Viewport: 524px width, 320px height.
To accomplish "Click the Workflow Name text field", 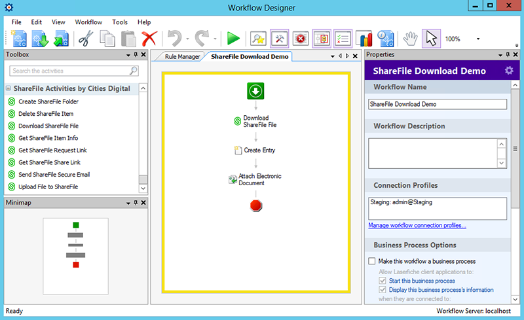I will (438, 104).
